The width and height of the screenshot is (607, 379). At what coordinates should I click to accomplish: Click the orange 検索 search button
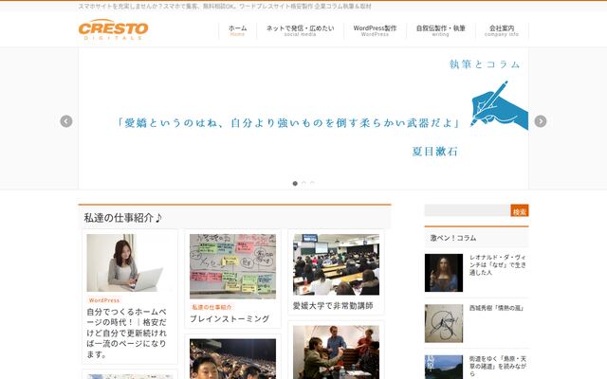tap(520, 210)
